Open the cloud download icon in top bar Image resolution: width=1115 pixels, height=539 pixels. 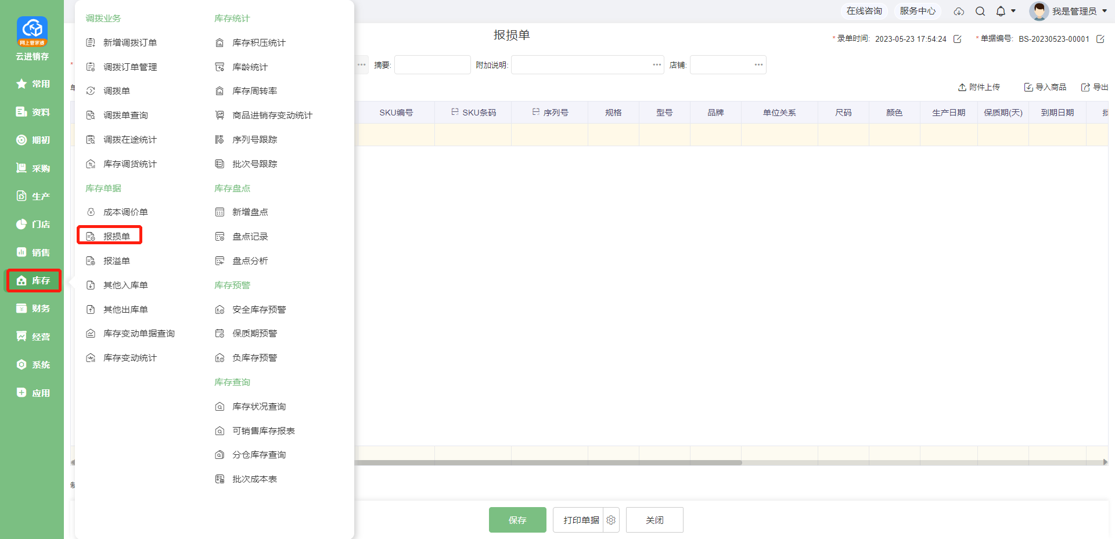pos(959,11)
